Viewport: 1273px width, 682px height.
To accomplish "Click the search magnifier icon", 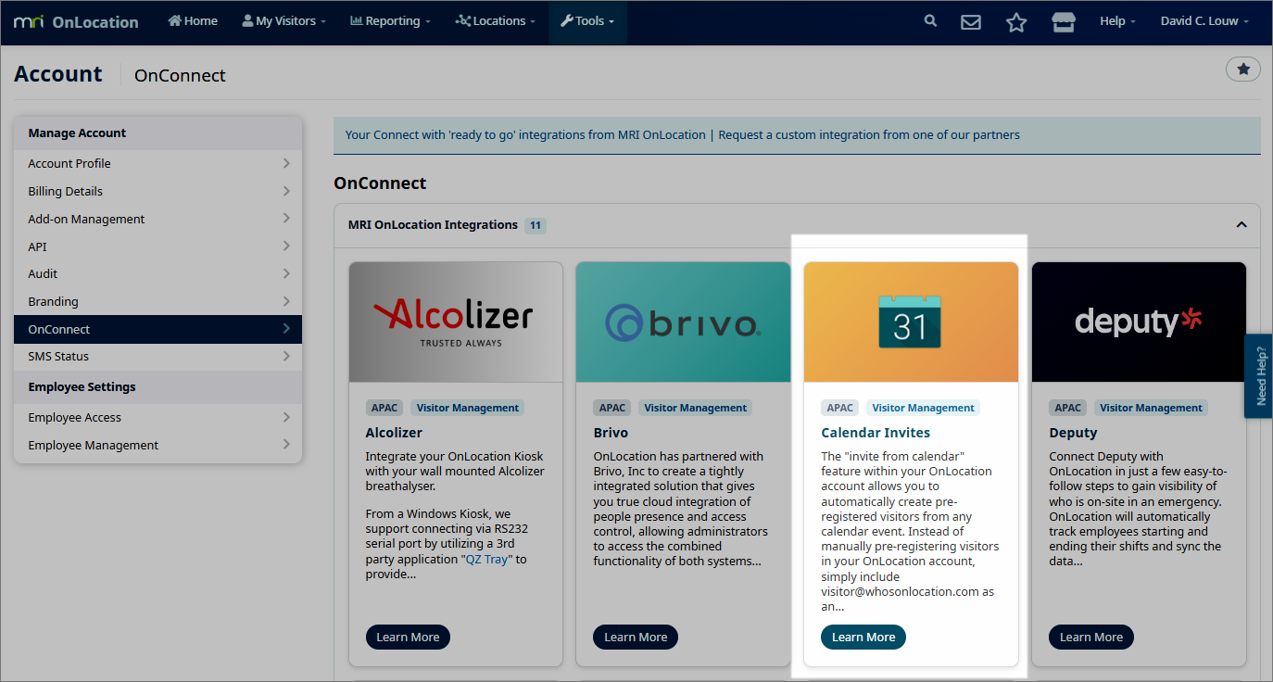I will click(x=930, y=21).
